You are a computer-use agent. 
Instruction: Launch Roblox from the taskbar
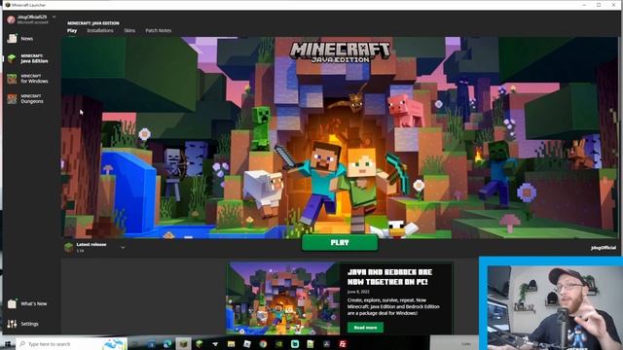247,343
